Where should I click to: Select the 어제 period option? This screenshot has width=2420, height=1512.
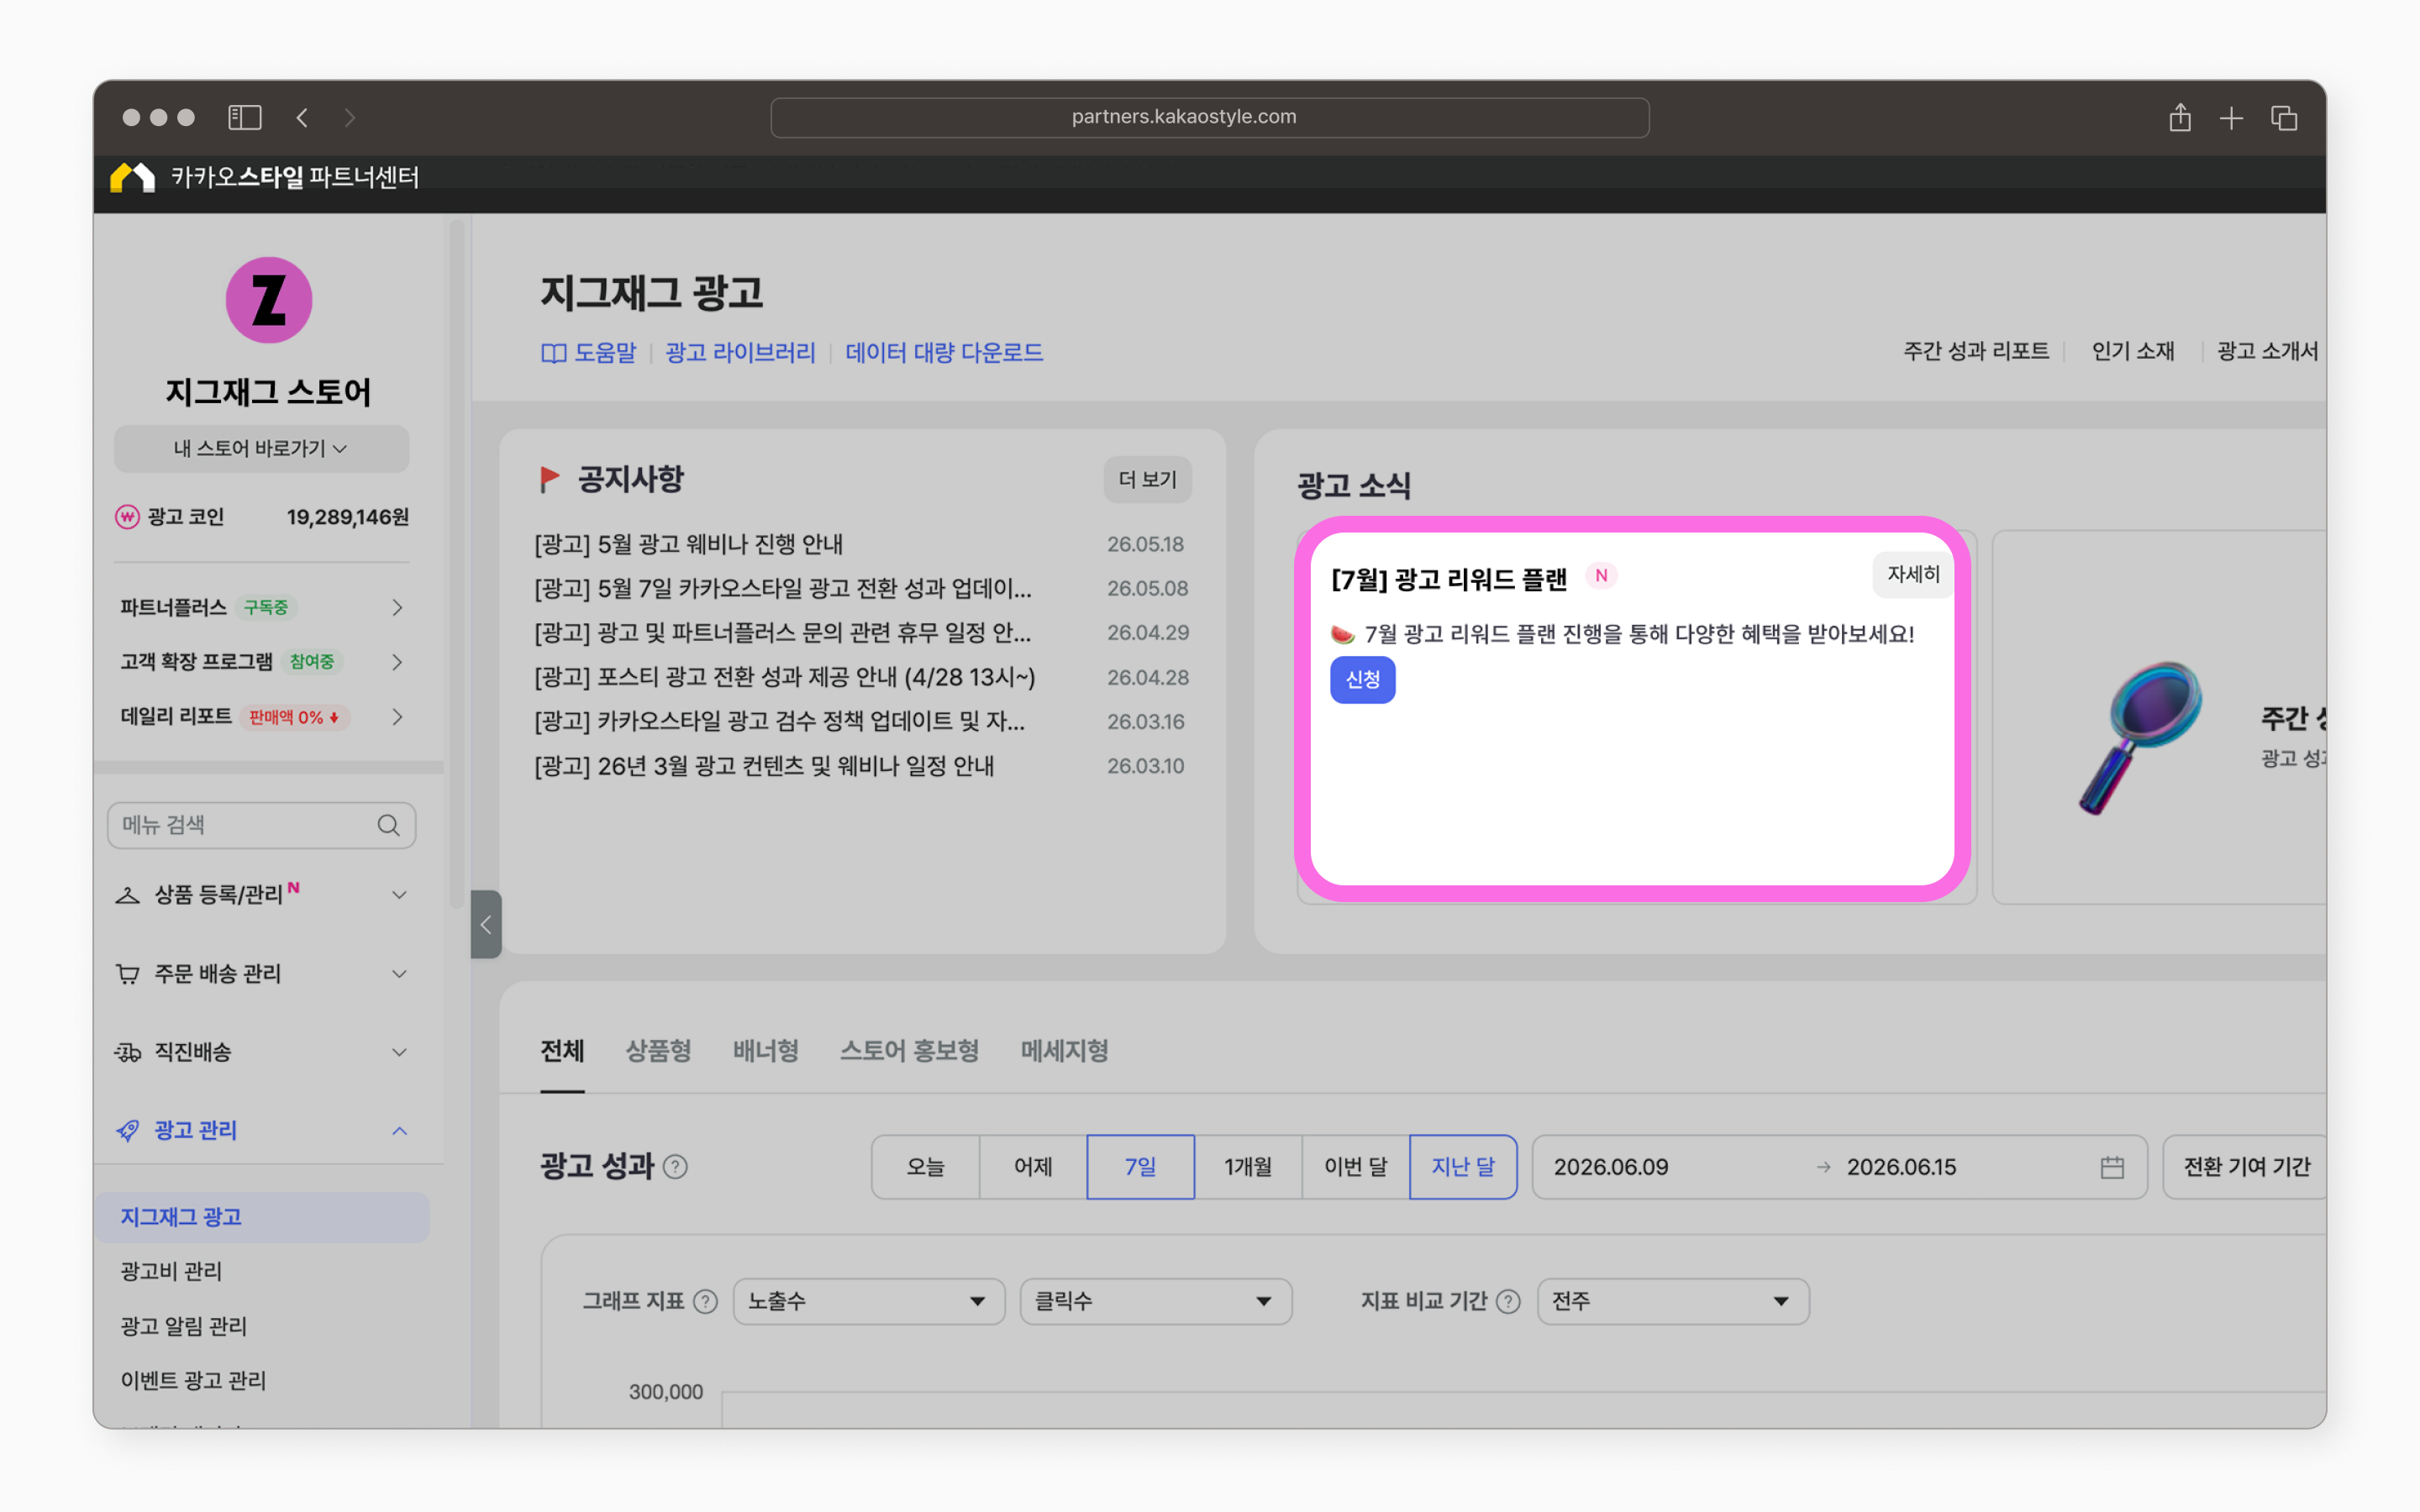pyautogui.click(x=1033, y=1167)
